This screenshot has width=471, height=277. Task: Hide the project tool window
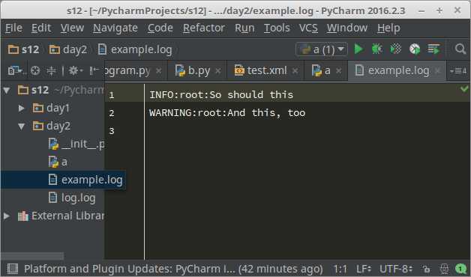coord(94,71)
